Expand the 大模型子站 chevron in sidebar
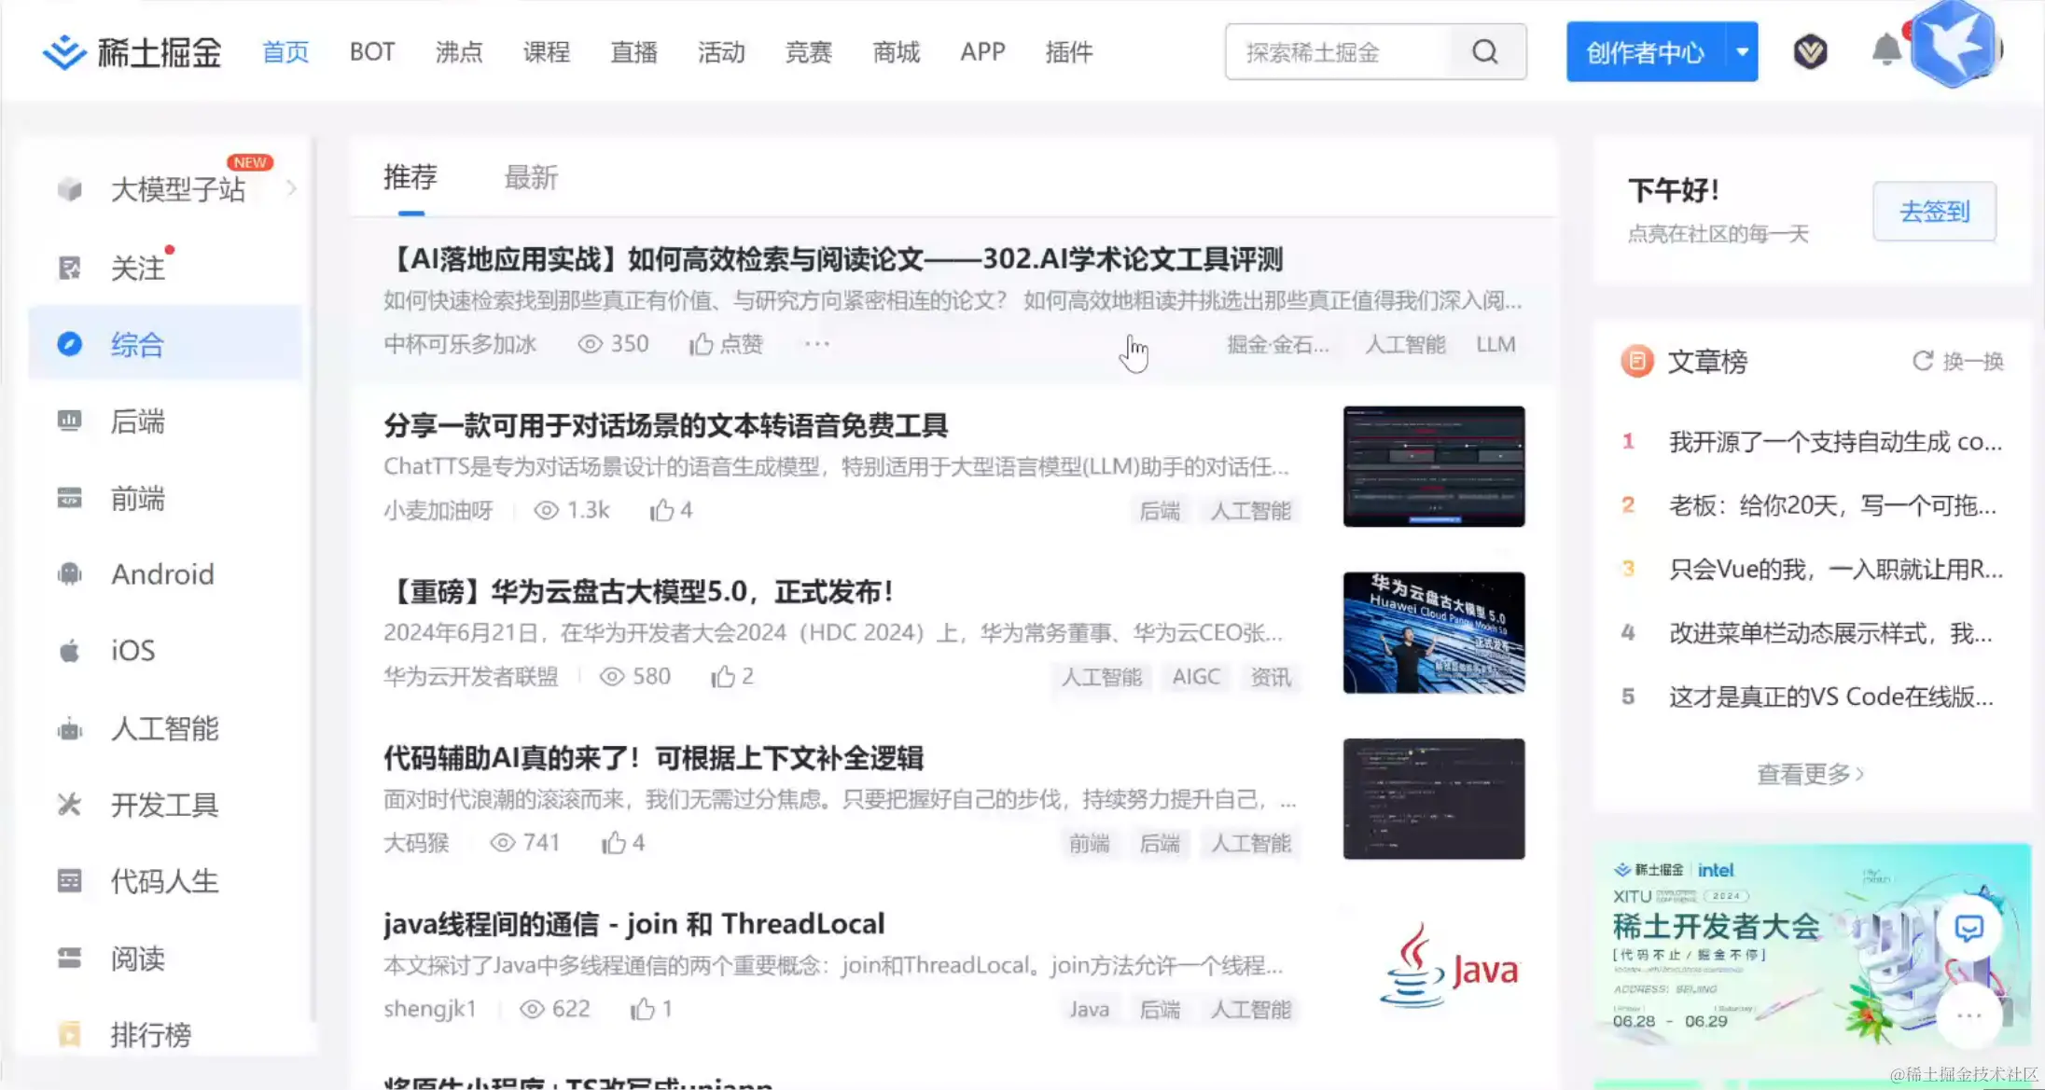This screenshot has height=1090, width=2045. click(292, 189)
